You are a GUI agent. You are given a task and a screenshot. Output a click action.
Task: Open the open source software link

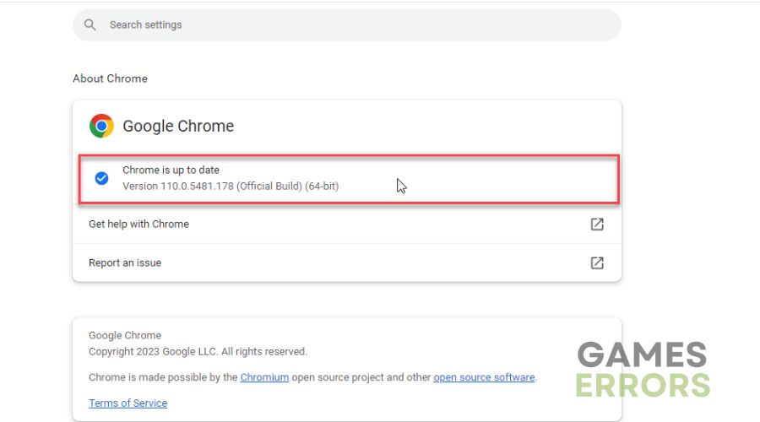[x=484, y=377]
